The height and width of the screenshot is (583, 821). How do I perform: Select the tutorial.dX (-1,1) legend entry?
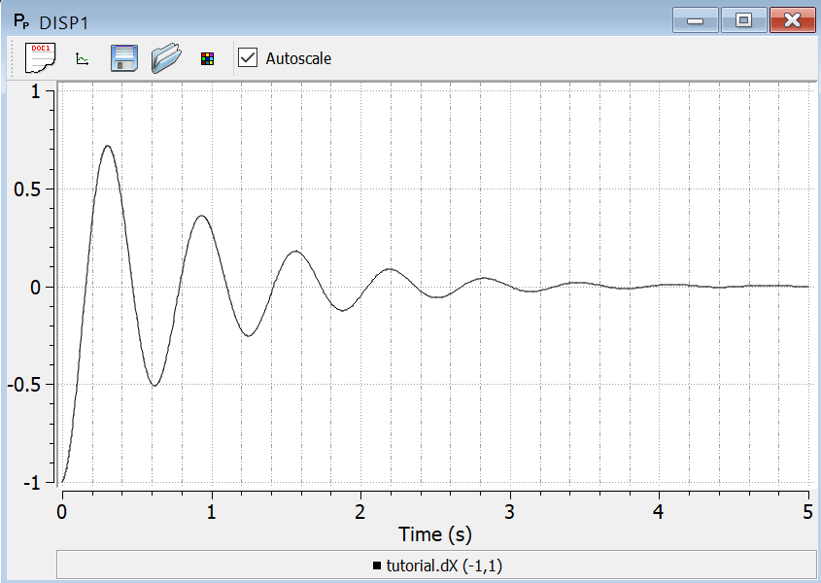438,566
